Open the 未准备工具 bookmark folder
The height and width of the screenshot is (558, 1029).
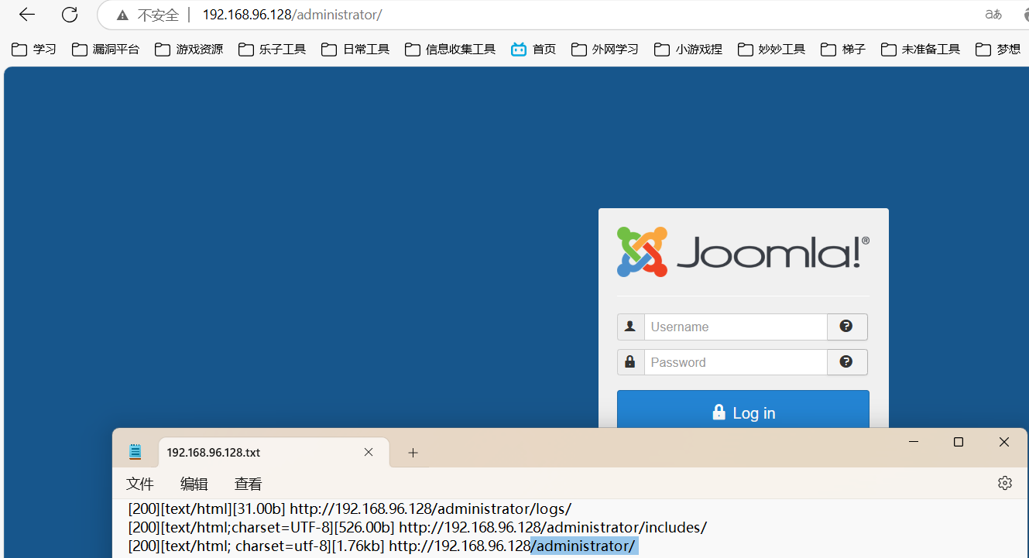click(x=921, y=50)
